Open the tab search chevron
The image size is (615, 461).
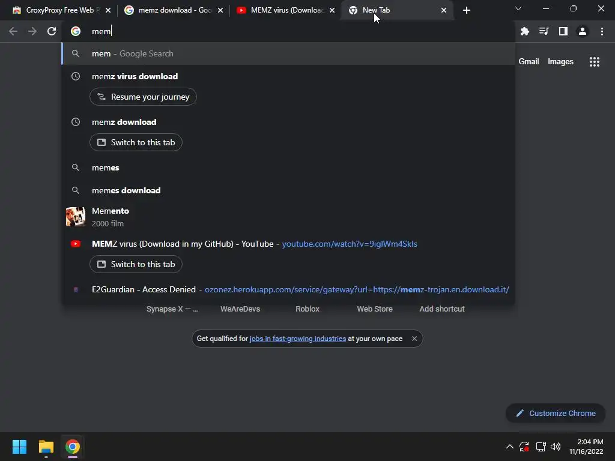(x=518, y=8)
